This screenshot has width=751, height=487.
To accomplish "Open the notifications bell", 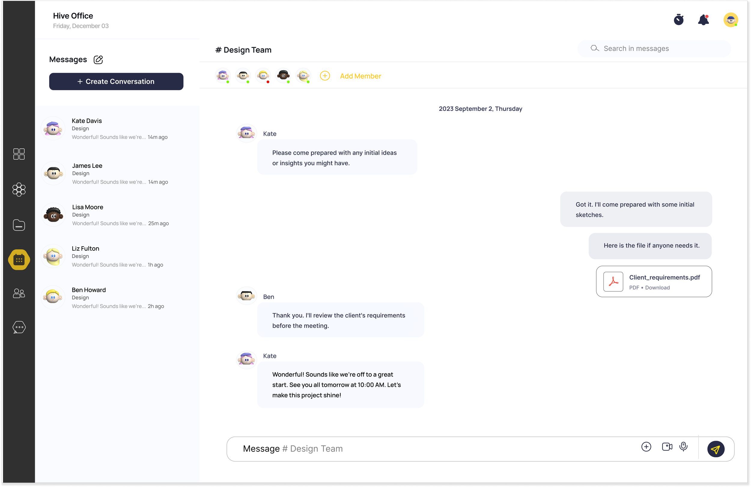I will pos(703,20).
